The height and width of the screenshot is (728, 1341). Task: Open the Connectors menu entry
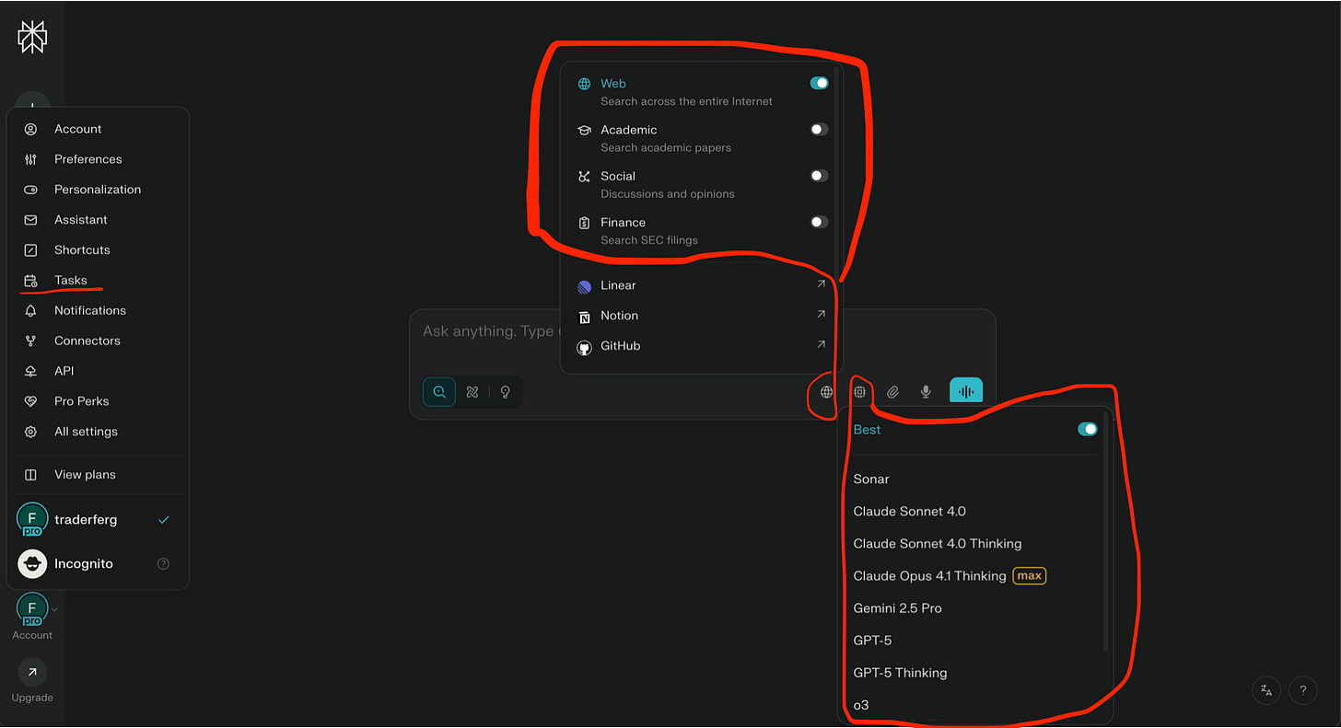coord(98,341)
